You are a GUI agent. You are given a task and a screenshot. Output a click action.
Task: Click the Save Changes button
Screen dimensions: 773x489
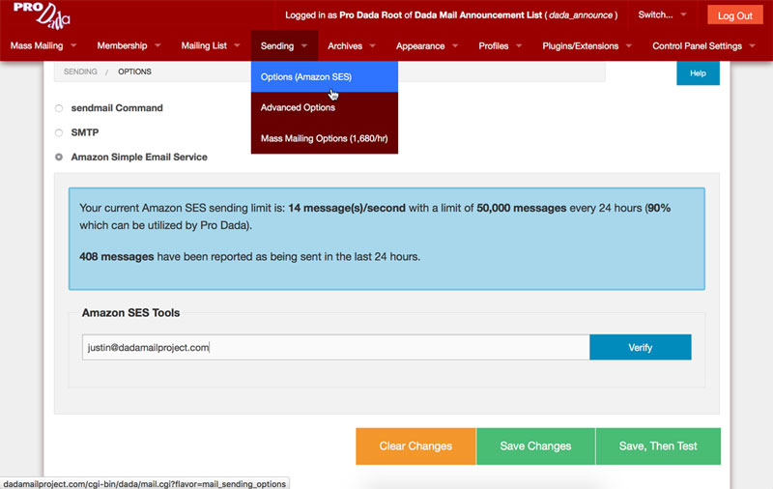pyautogui.click(x=535, y=446)
